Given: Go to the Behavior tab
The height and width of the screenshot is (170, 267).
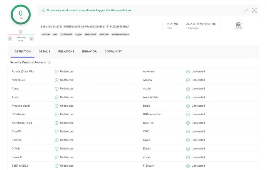Looking at the screenshot, I should (89, 51).
